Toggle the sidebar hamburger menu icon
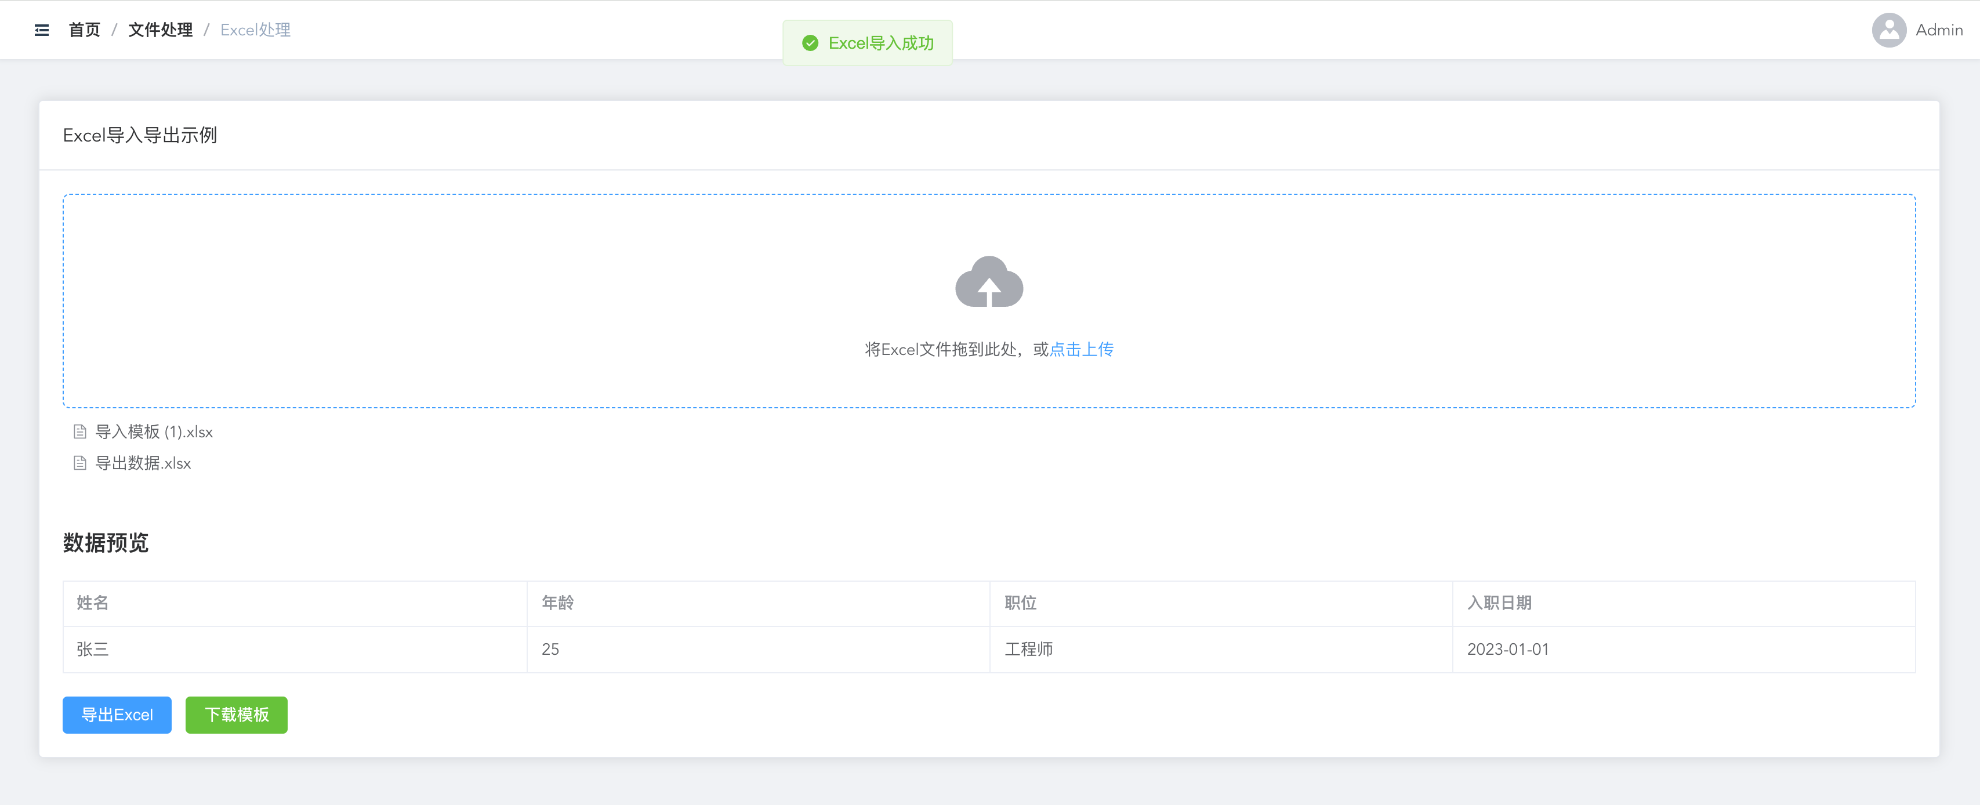This screenshot has width=1980, height=805. pos(42,30)
